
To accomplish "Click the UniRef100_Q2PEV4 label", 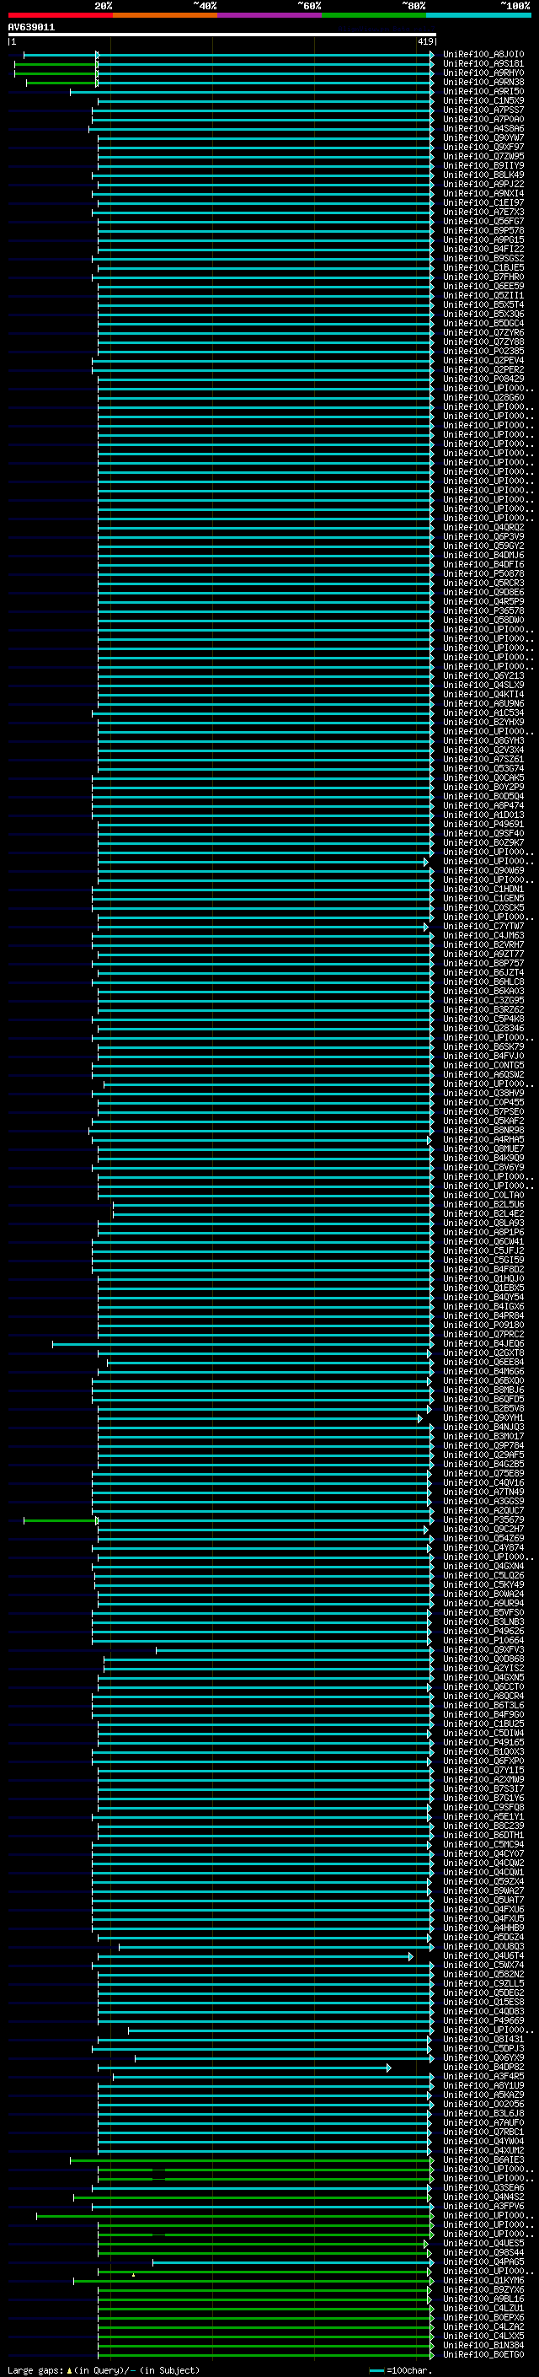I will coord(483,360).
